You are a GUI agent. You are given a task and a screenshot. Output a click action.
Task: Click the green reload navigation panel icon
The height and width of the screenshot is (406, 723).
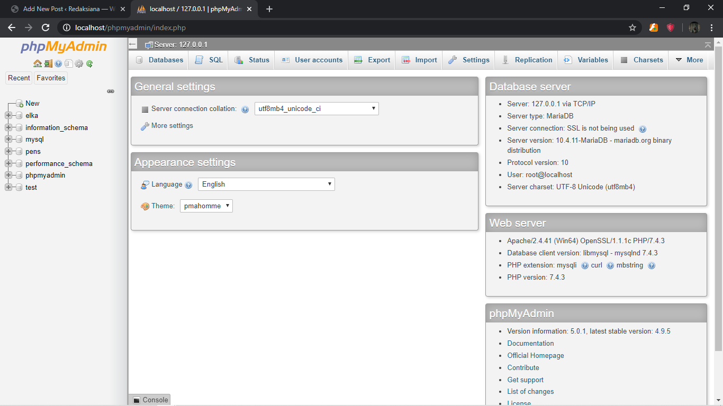(x=89, y=63)
